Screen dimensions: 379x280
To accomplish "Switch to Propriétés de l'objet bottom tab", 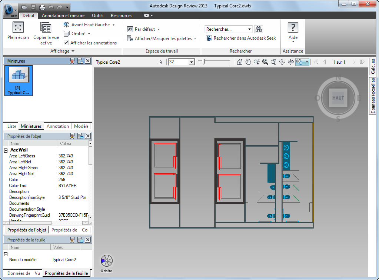I will coord(27,230).
